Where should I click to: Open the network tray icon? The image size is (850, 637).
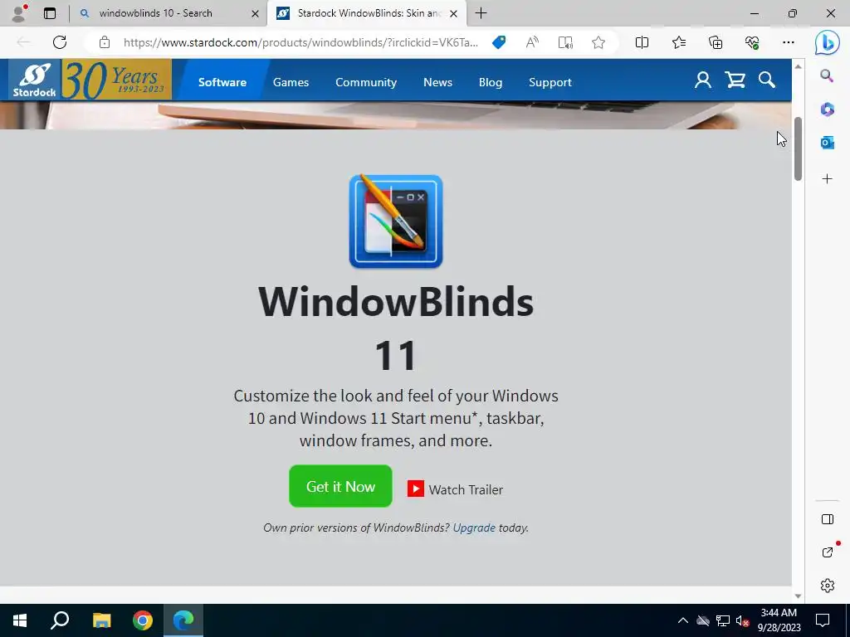coord(723,620)
